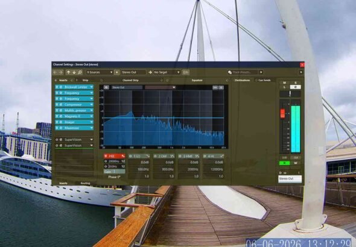Toggle bypass on Brickwall Limiter insert
Viewport: 356px width, 247px height.
click(57, 87)
